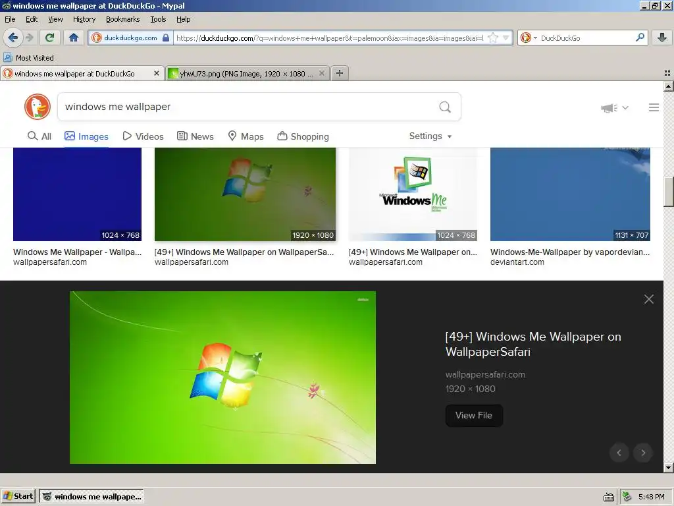This screenshot has width=674, height=506.
Task: Open the History menu
Action: tap(84, 19)
